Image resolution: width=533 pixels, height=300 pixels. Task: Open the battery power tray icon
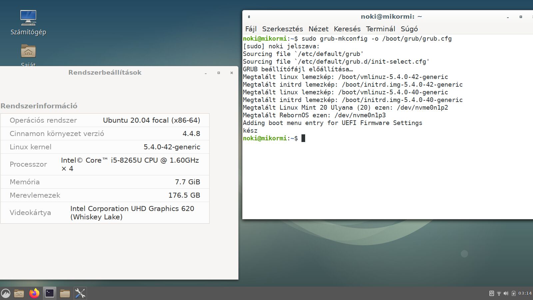point(513,293)
